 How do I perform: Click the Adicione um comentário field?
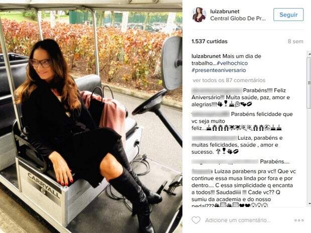[x=238, y=220]
